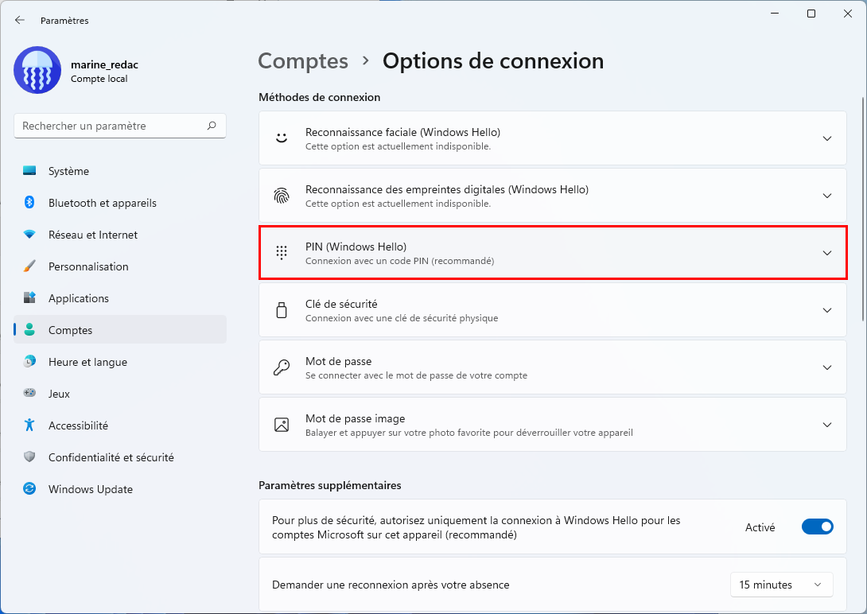Viewport: 867px width, 614px height.
Task: Go to Réseau et Internet
Action: coord(120,235)
